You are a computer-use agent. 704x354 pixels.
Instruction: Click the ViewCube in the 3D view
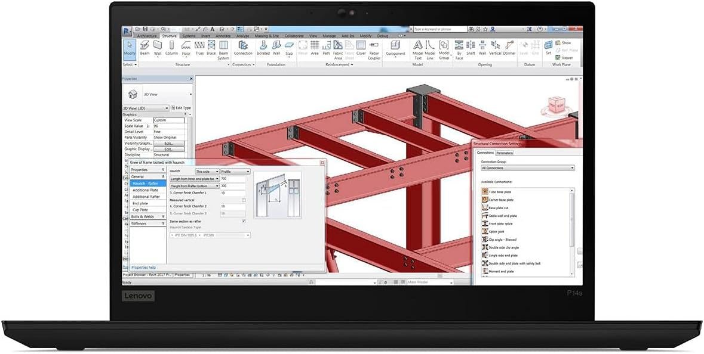click(x=557, y=105)
